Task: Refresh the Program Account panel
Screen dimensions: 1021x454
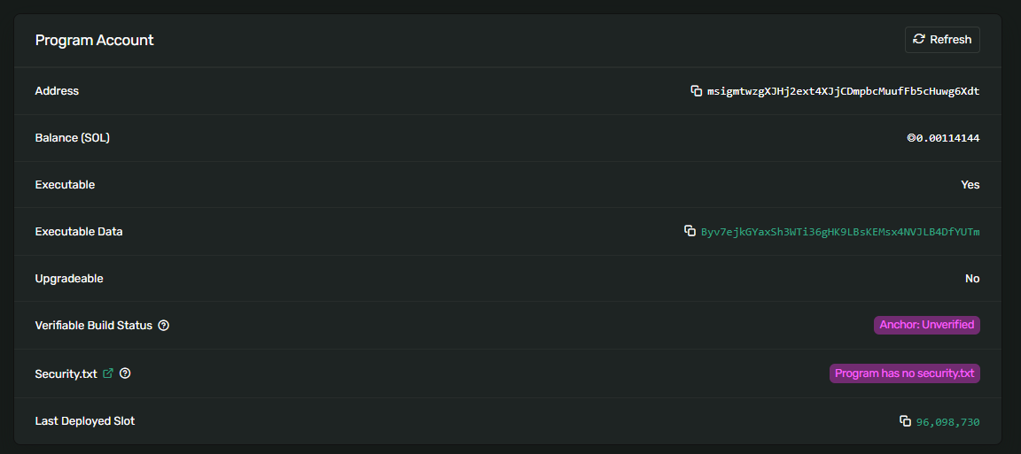Action: coord(942,40)
